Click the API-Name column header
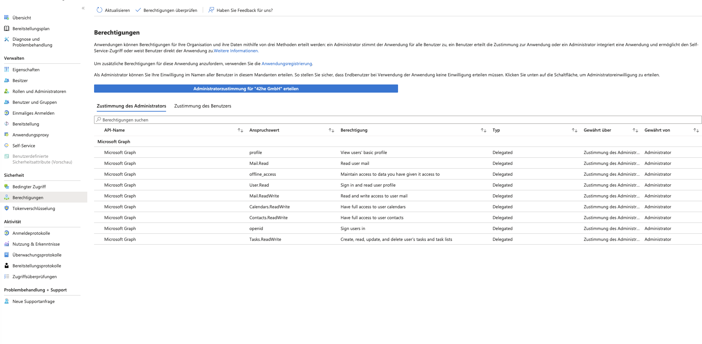Screen dimensions: 702x344 pos(114,130)
